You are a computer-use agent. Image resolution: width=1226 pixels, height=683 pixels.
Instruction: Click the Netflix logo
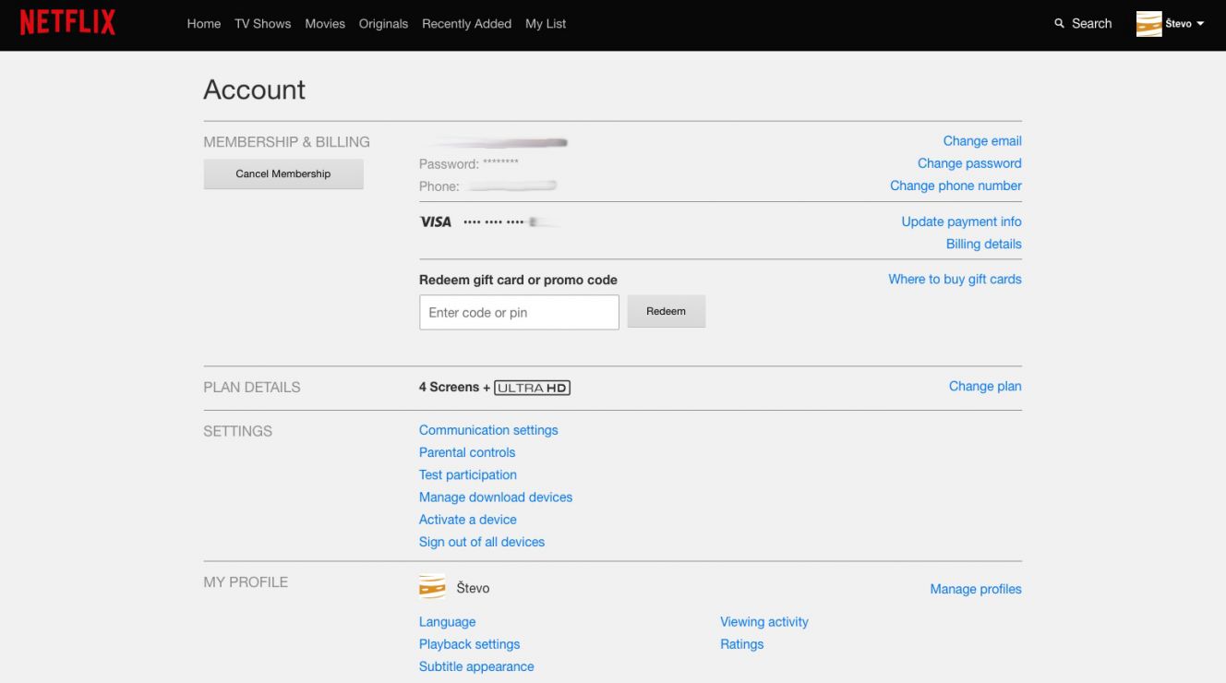[x=67, y=23]
